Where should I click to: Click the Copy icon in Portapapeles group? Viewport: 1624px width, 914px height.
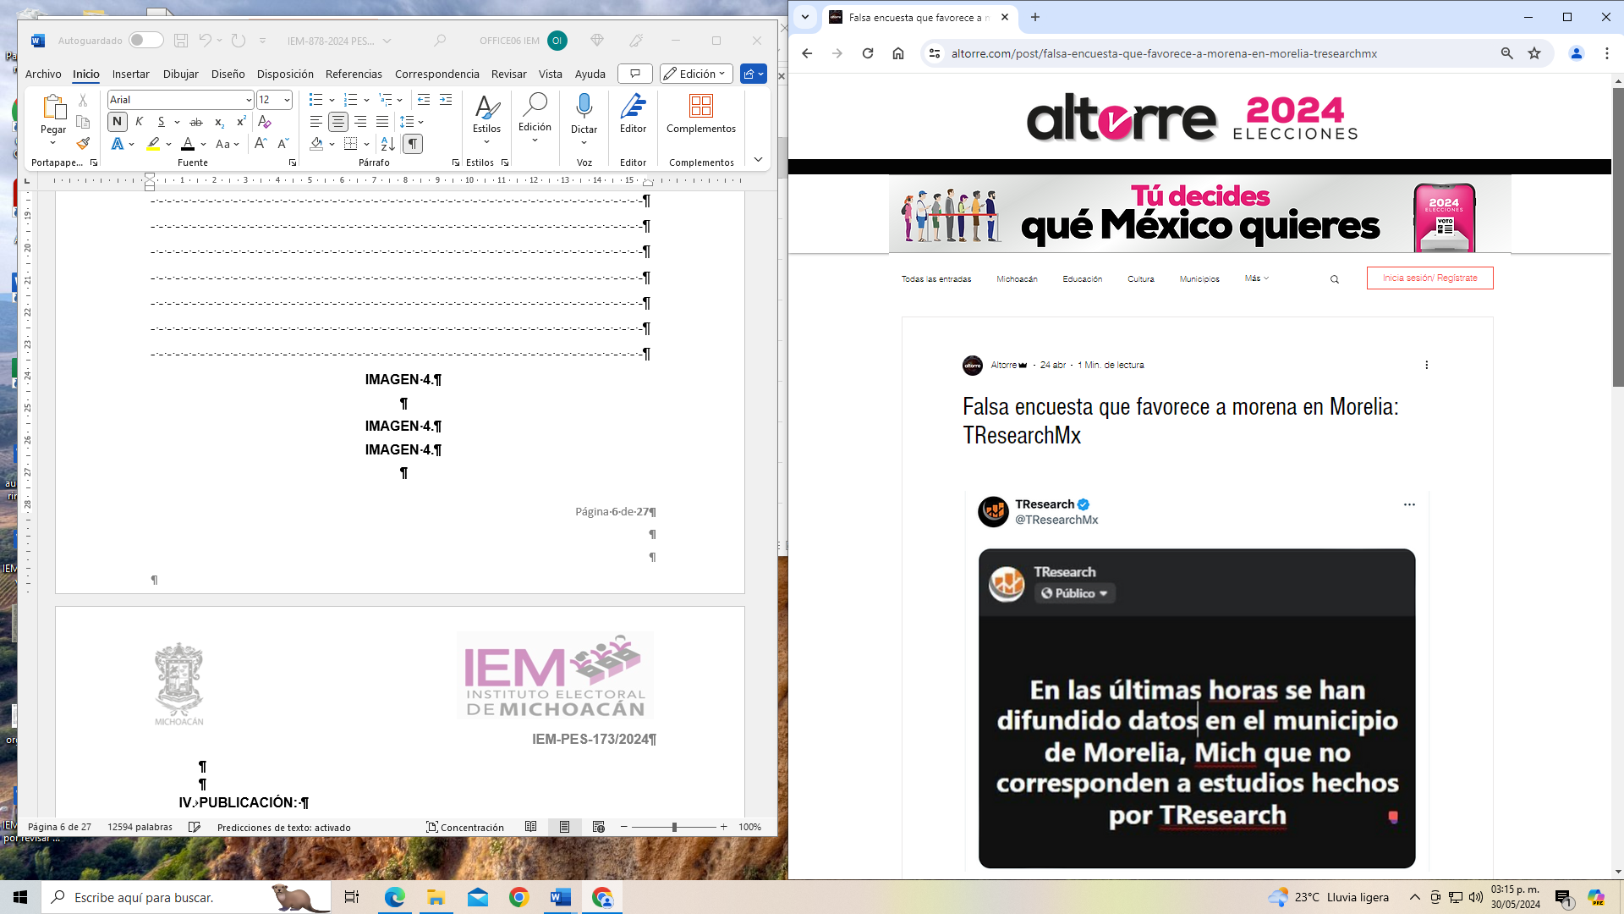tap(83, 122)
